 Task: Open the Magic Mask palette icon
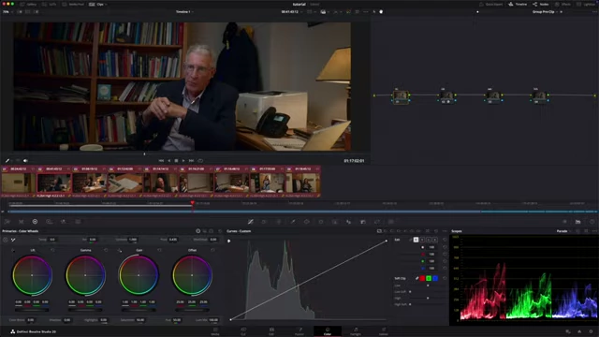click(335, 222)
